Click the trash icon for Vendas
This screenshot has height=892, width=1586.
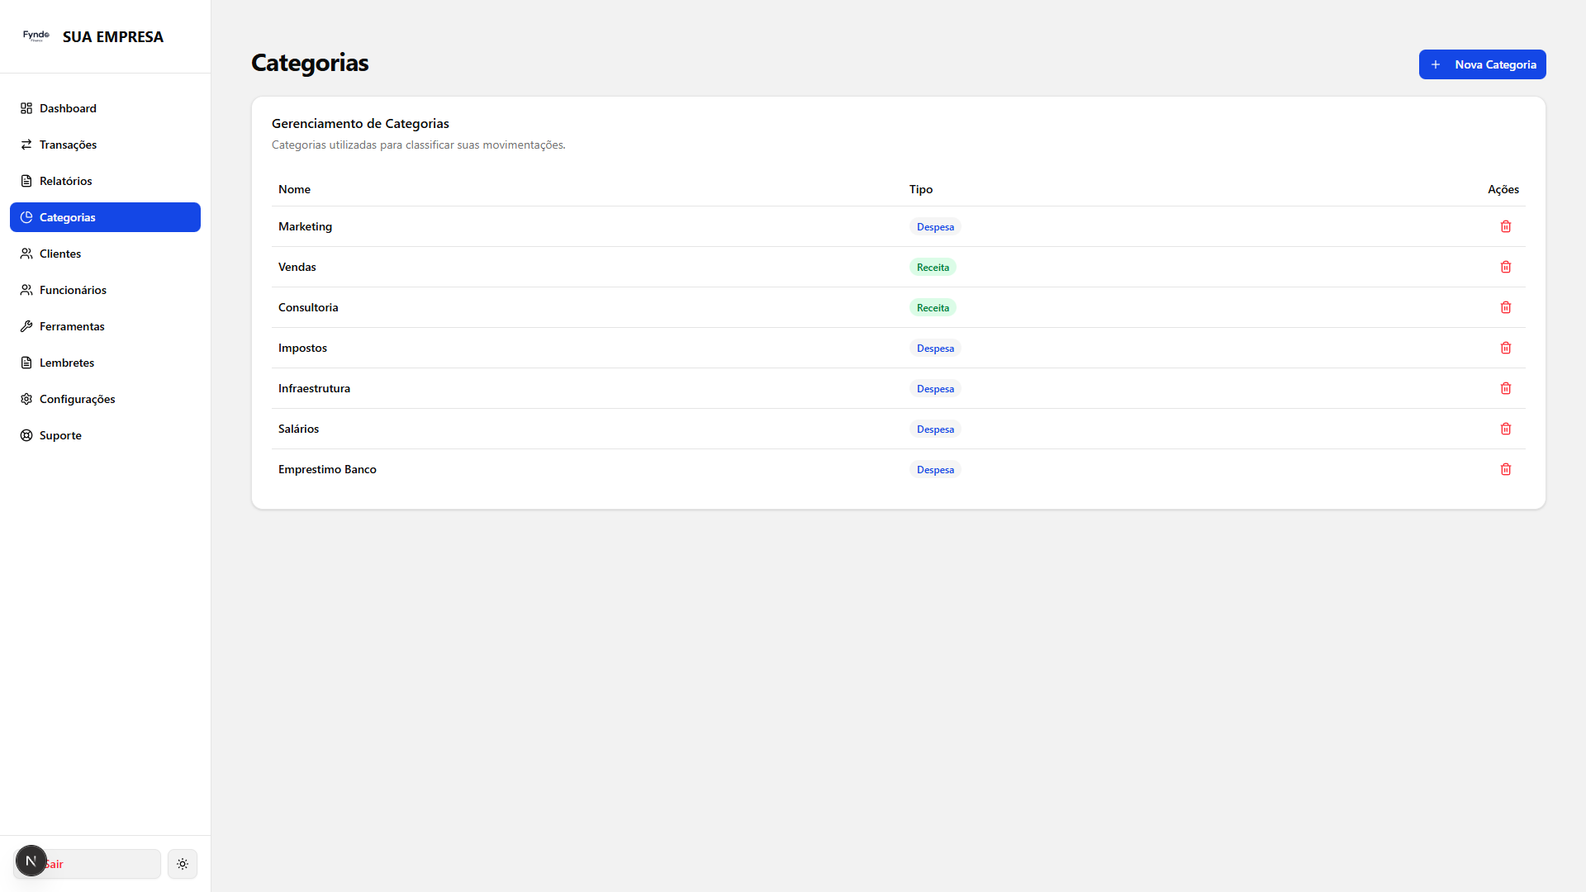pos(1505,267)
